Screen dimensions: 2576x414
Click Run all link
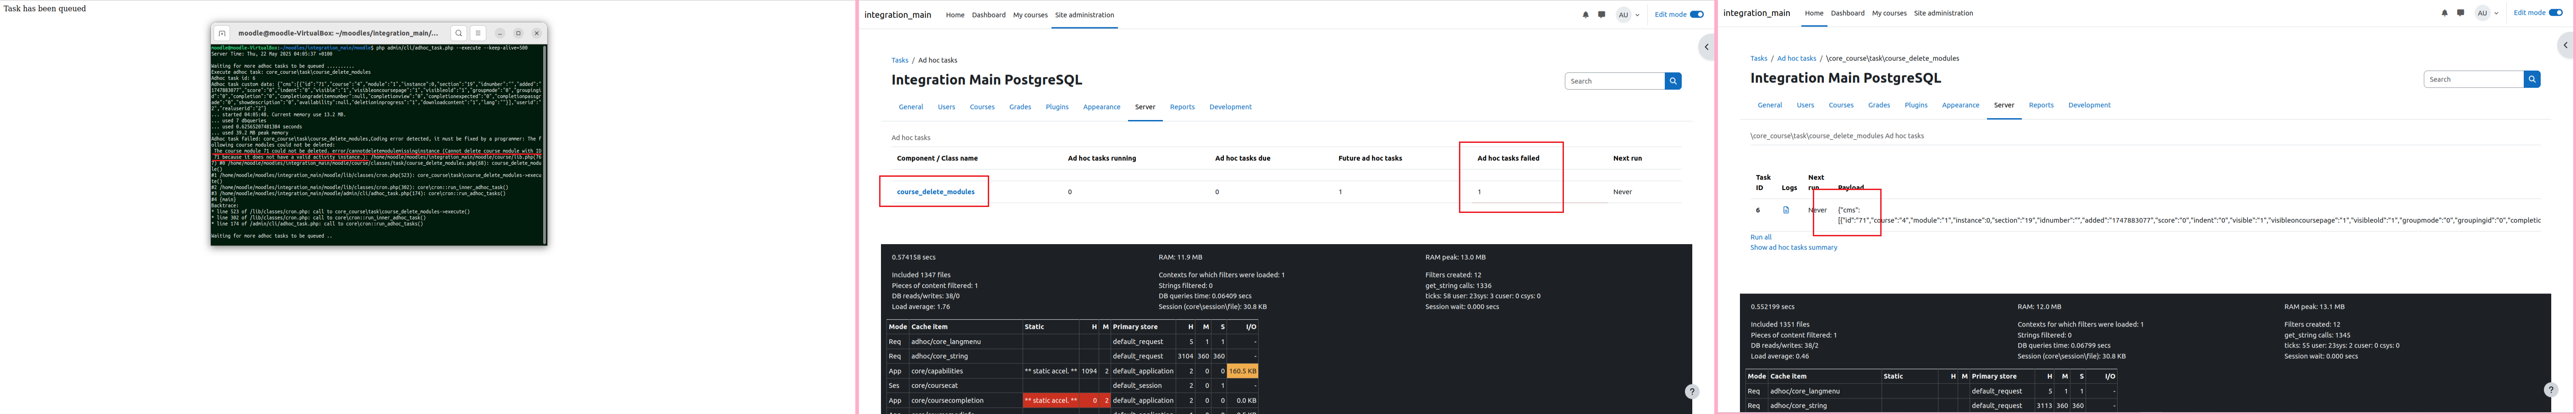point(1760,237)
